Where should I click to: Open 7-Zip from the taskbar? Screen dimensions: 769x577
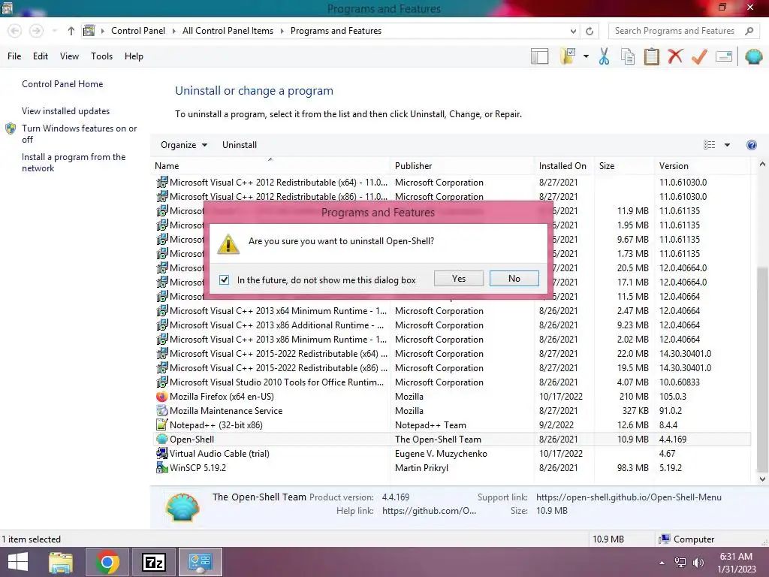(153, 562)
